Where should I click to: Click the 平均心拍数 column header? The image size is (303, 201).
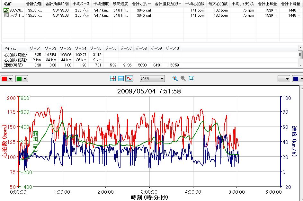pos(195,4)
